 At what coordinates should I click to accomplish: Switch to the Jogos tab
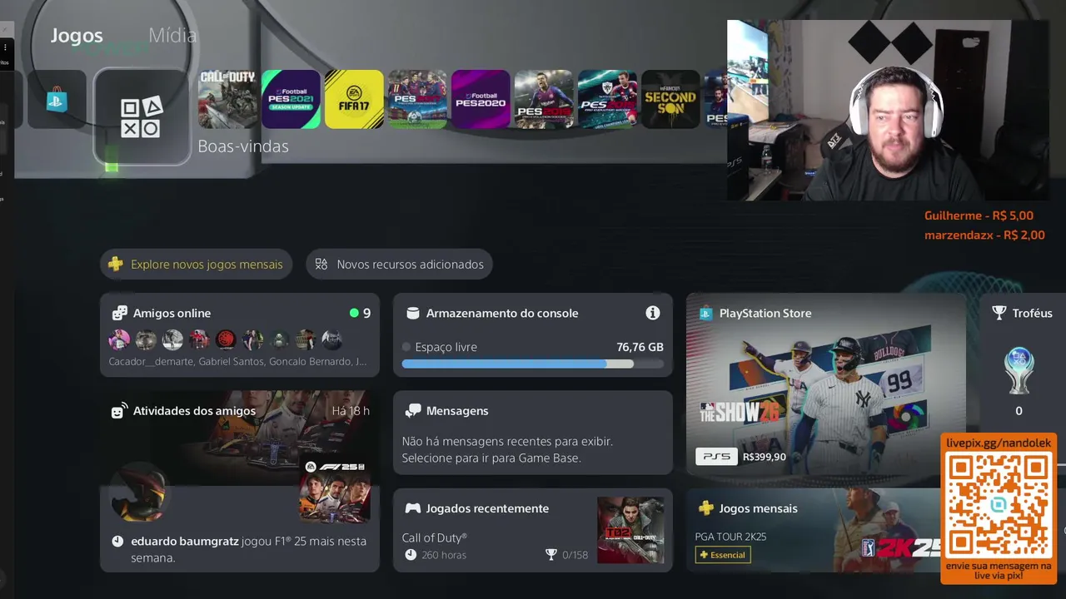point(77,36)
